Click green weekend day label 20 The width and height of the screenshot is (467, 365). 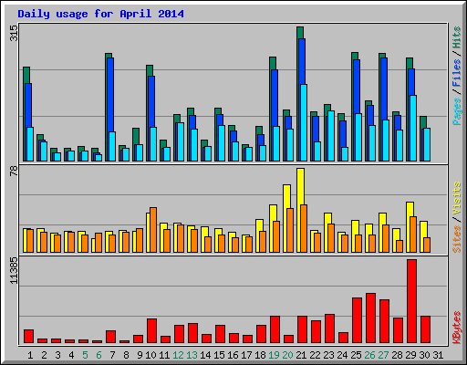[287, 355]
